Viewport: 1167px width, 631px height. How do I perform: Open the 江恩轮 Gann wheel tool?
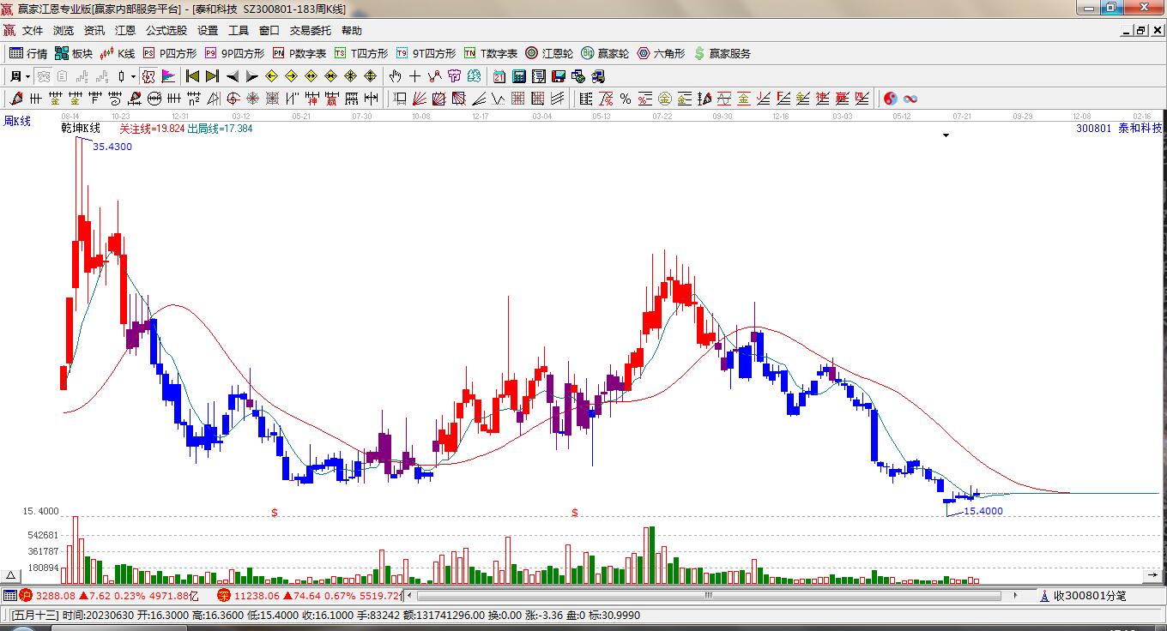(x=549, y=53)
